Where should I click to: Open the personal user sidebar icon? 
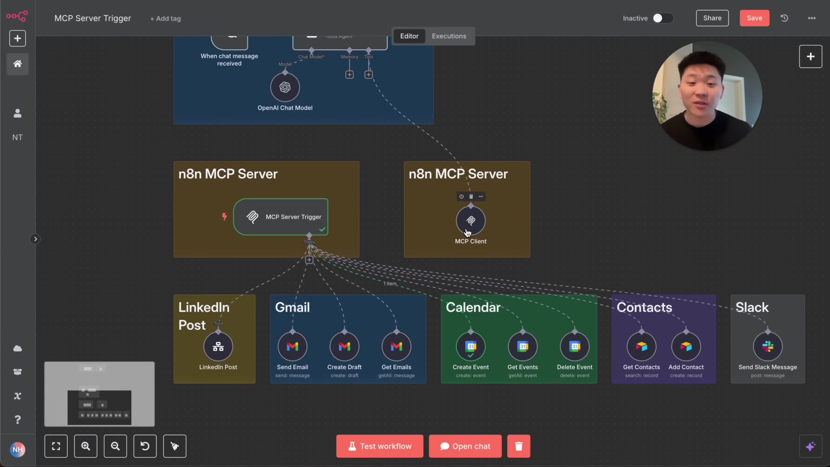pos(18,114)
